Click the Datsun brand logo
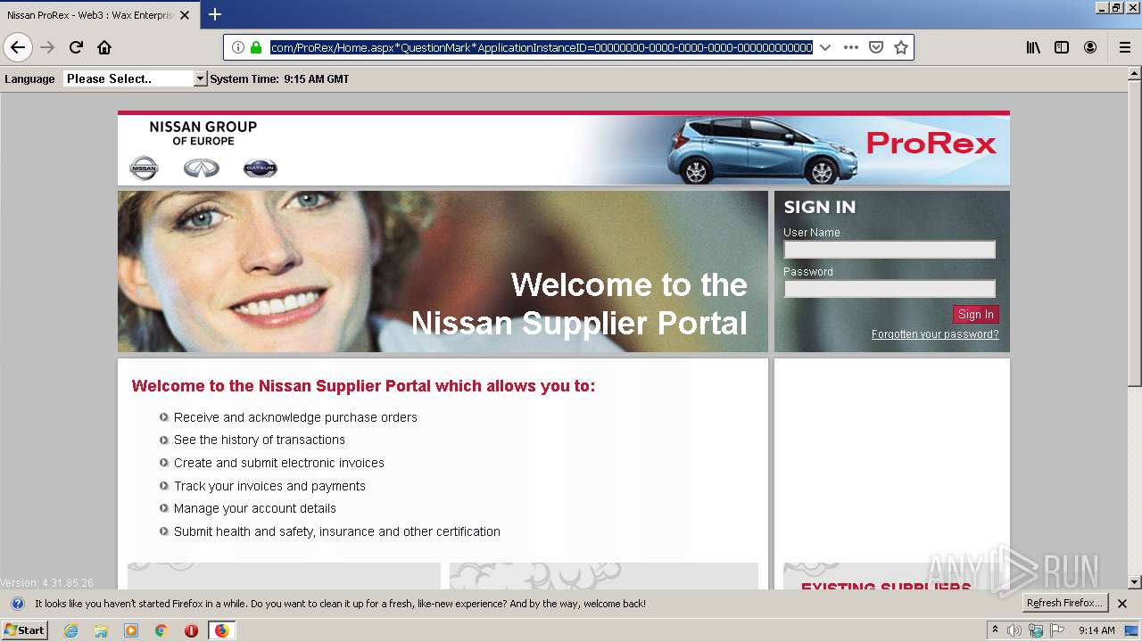Screen dimensions: 1142x642 click(x=261, y=168)
